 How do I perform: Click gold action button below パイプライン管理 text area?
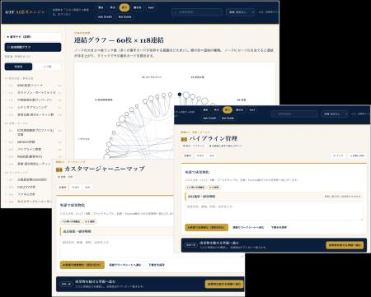click(206, 227)
